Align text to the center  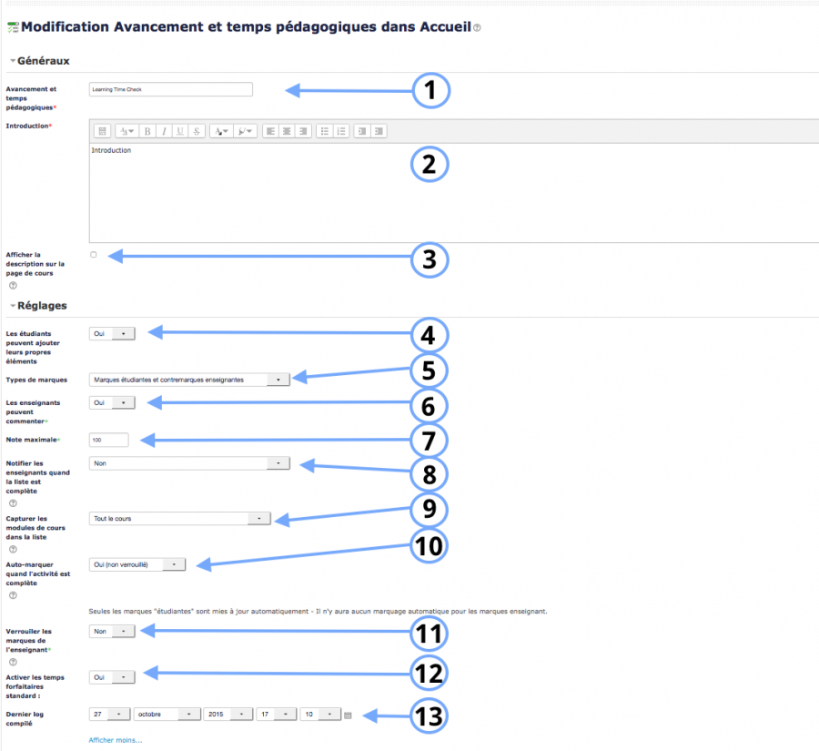(x=288, y=130)
